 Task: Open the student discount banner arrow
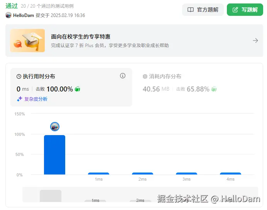tap(255, 41)
